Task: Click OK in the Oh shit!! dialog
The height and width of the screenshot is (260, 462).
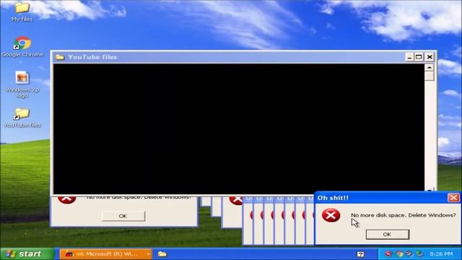Action: [x=387, y=234]
